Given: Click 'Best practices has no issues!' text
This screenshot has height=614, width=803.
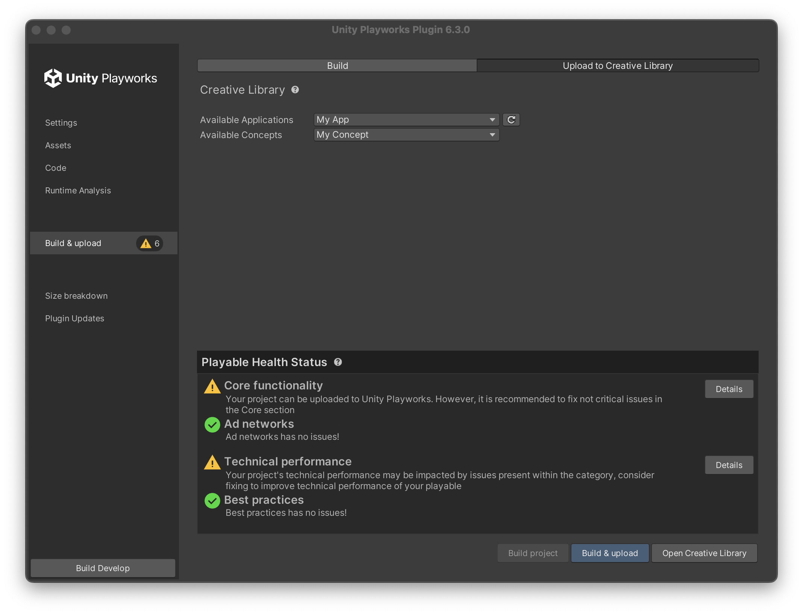Looking at the screenshot, I should [286, 512].
